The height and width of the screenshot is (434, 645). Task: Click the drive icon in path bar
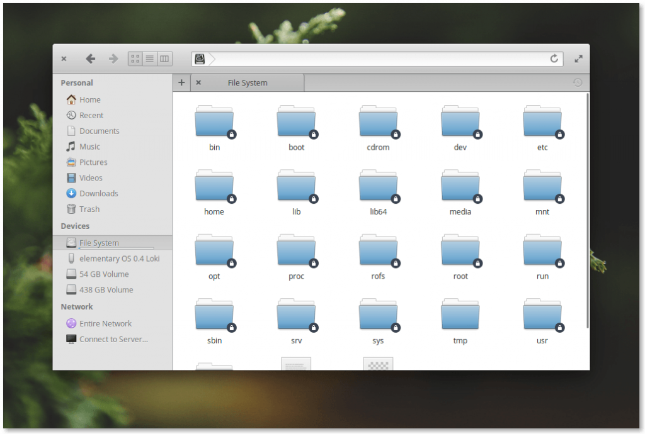point(200,58)
